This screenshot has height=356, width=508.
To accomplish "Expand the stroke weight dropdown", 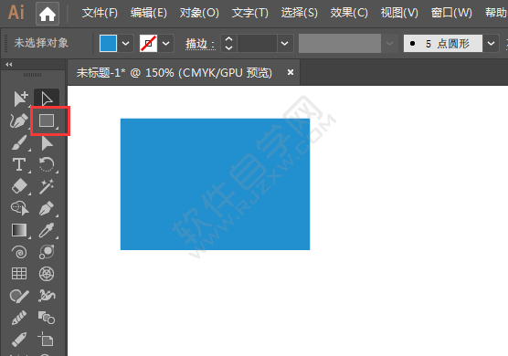I will [x=284, y=44].
